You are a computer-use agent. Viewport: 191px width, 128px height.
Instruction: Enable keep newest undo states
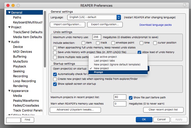click(55, 48)
